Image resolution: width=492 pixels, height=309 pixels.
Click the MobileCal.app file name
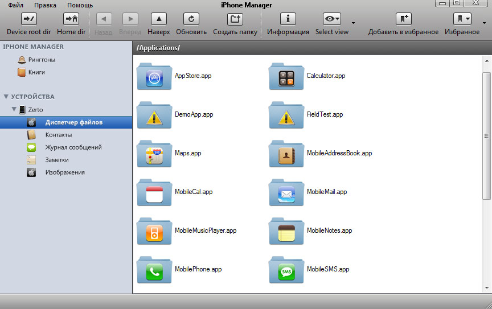193,192
